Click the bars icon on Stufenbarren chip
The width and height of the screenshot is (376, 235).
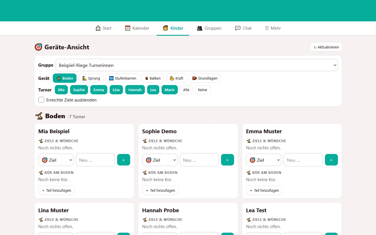pyautogui.click(x=111, y=78)
